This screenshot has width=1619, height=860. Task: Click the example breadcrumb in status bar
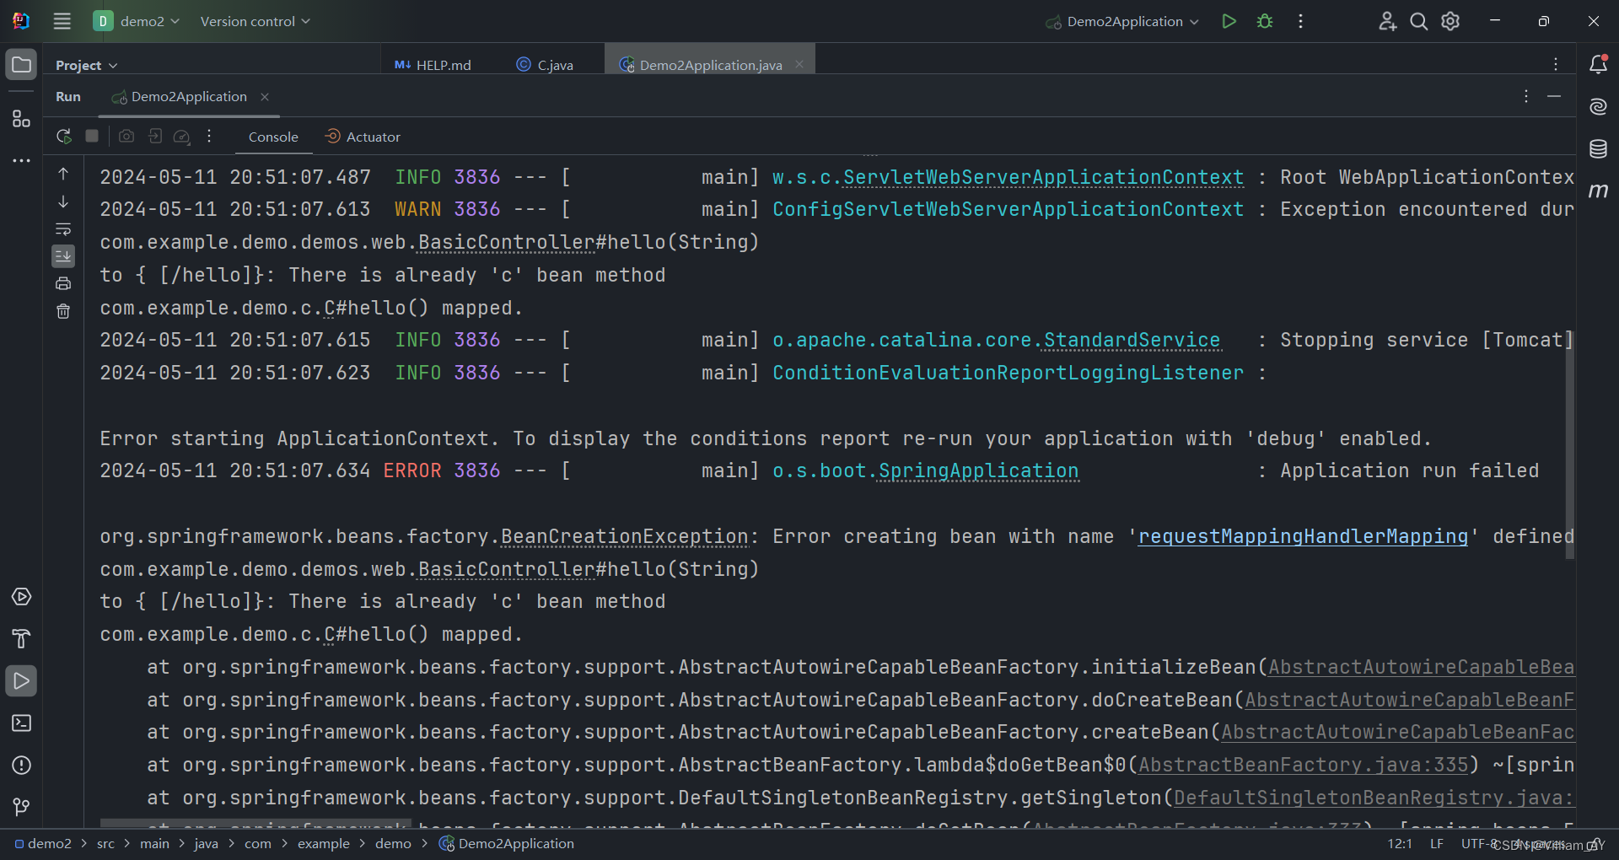coord(323,844)
